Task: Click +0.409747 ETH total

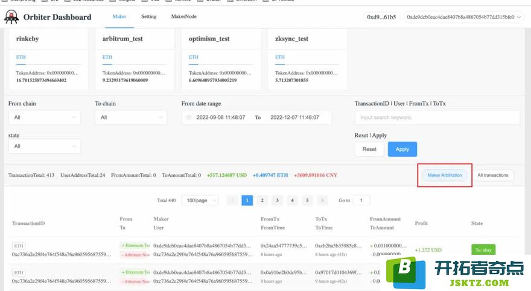Action: coord(270,175)
